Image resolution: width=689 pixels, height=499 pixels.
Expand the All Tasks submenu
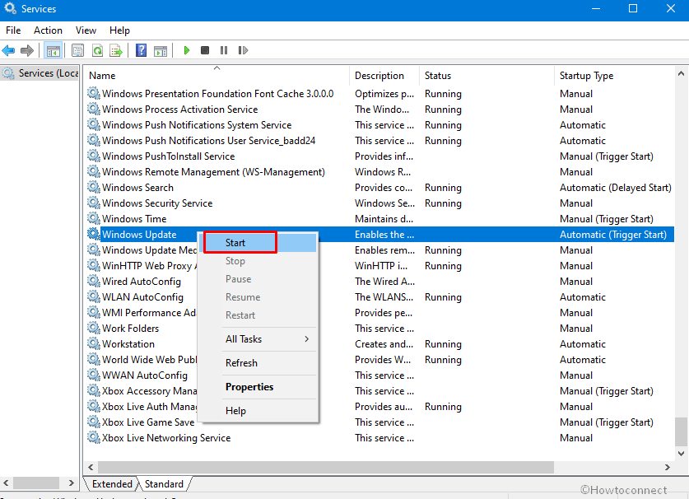[x=259, y=339]
